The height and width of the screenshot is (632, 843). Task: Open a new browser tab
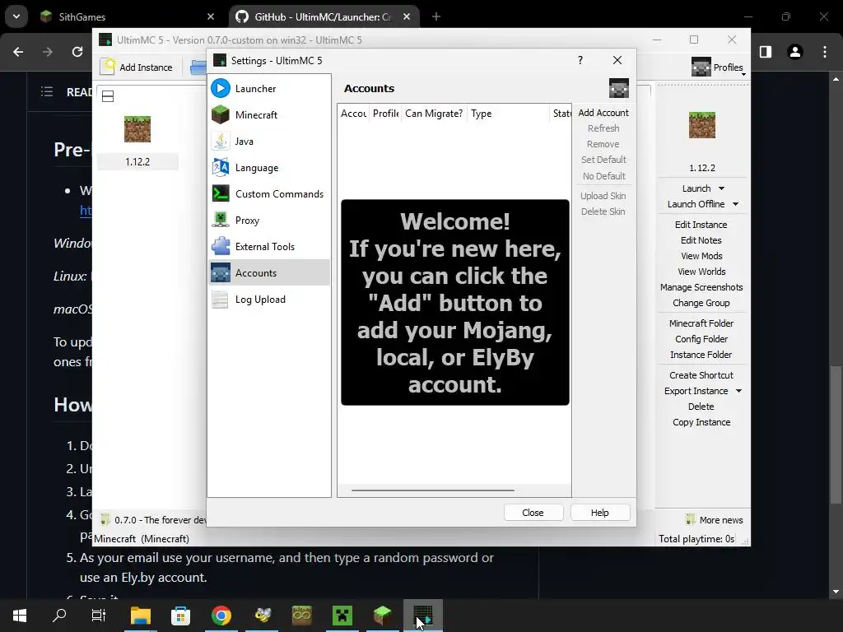436,16
